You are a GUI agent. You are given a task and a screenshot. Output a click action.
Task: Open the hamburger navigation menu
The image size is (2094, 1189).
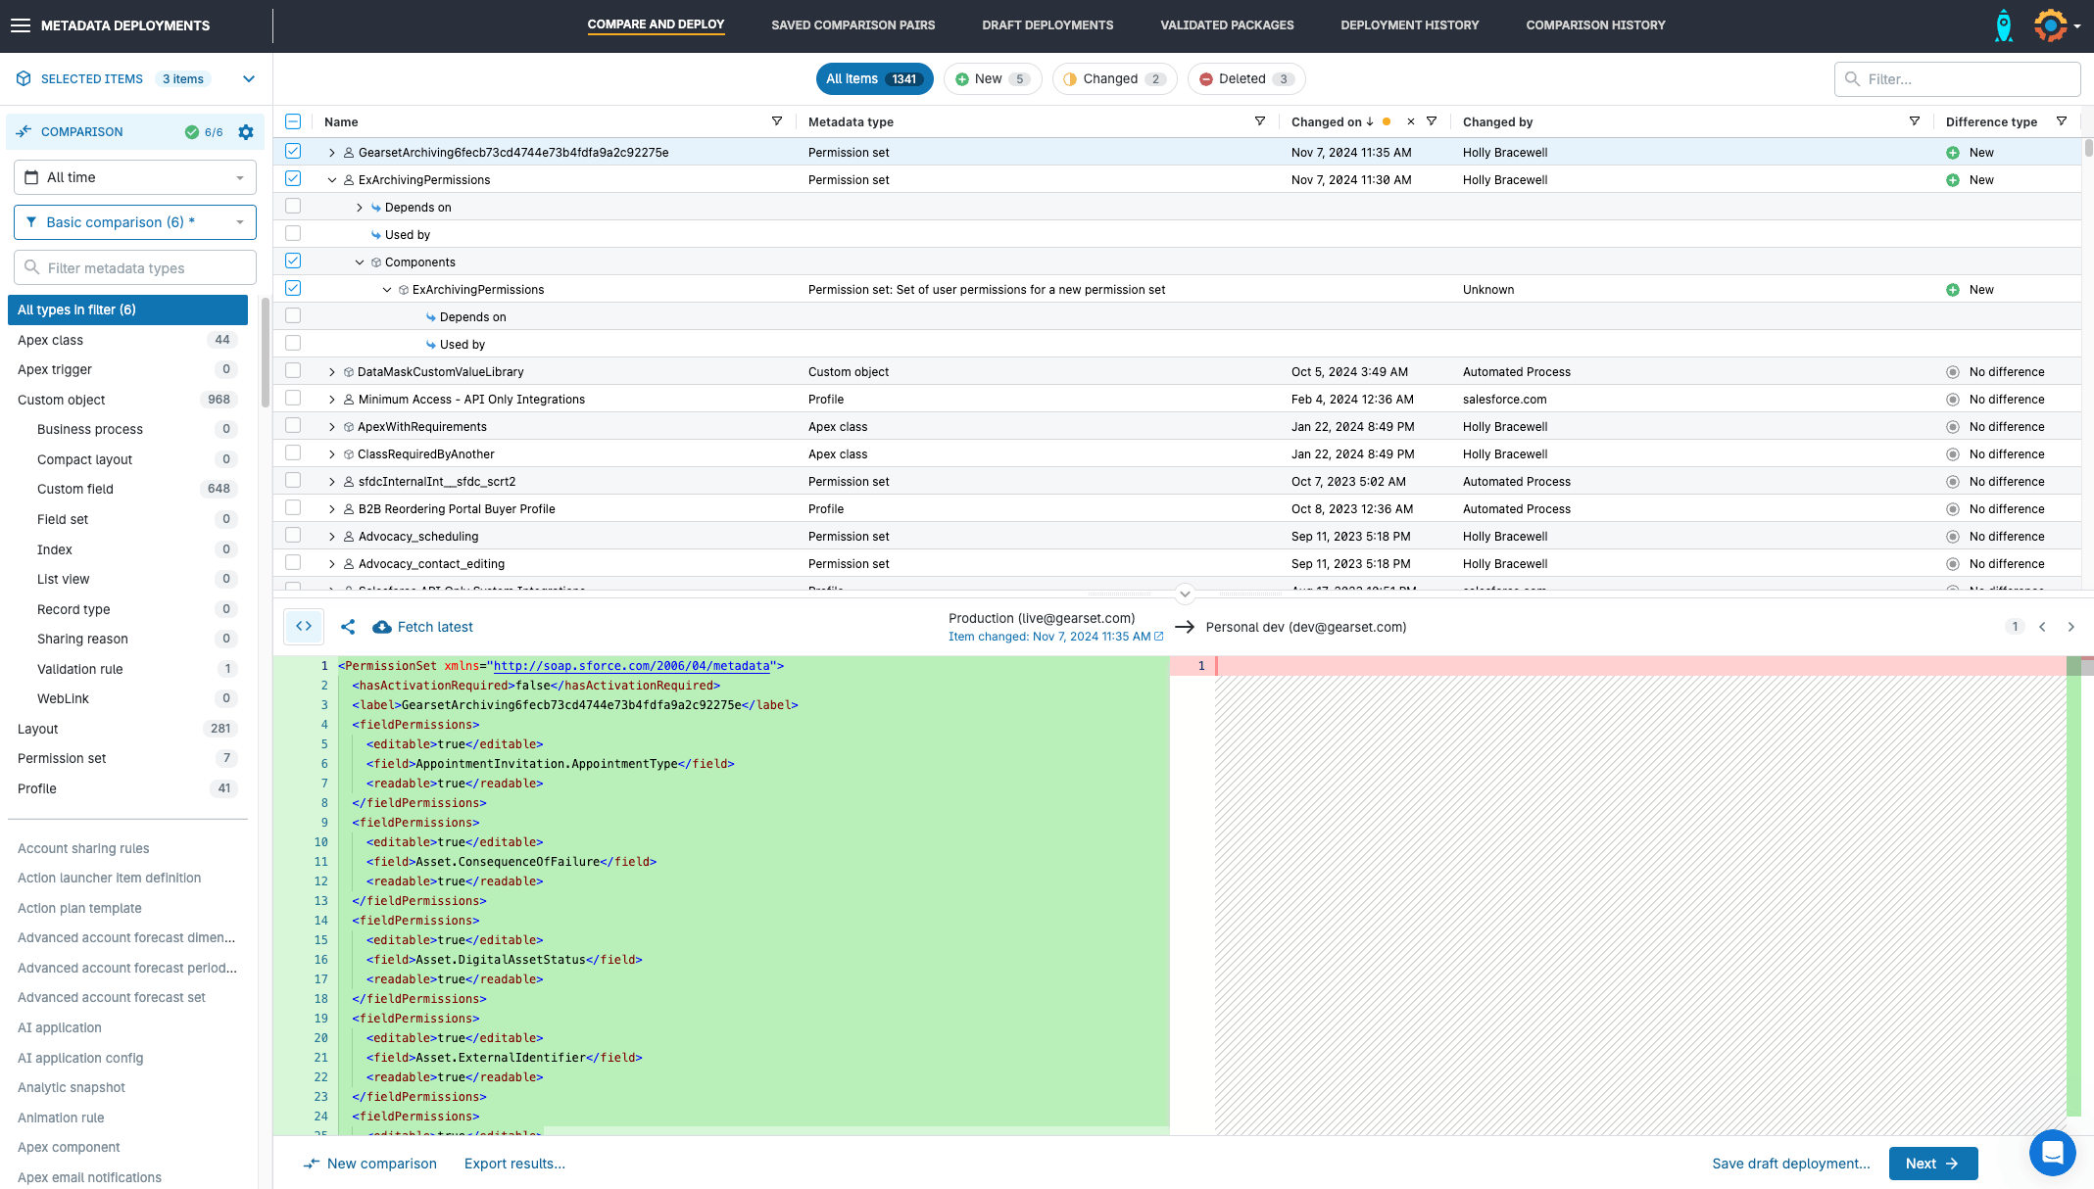point(21,25)
